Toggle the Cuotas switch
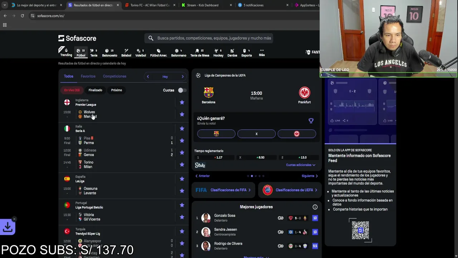This screenshot has height=258, width=458. pyautogui.click(x=182, y=90)
